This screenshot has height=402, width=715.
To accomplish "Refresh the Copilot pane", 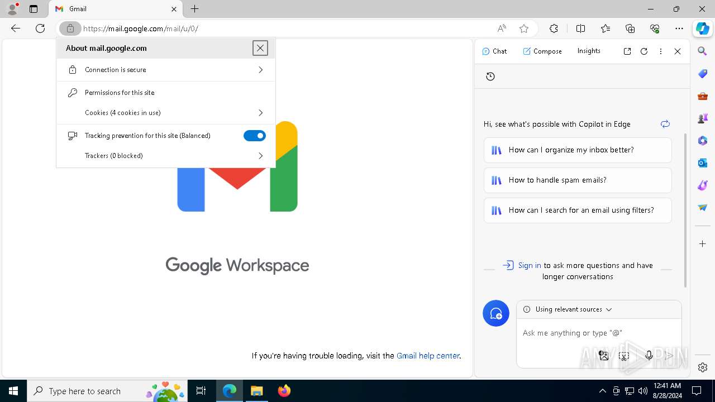I will click(644, 51).
